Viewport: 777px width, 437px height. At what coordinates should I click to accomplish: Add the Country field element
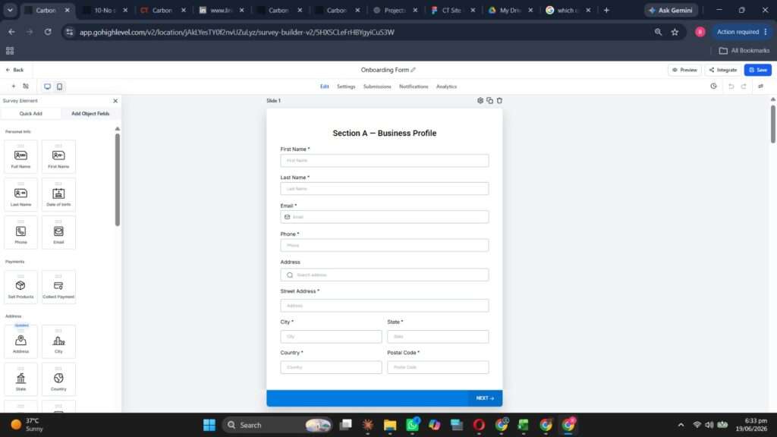(x=58, y=379)
